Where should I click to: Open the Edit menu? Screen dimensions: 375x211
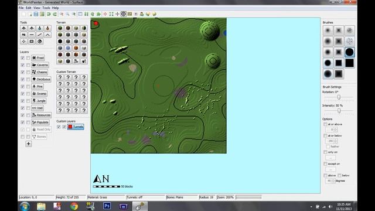[x=29, y=8]
